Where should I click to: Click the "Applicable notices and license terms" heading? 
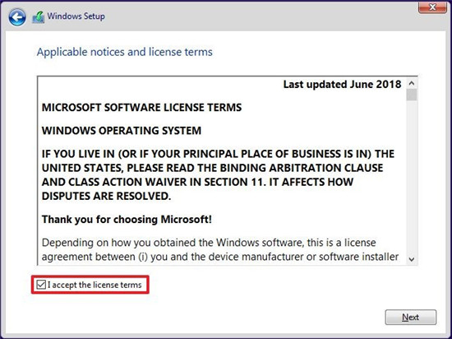[125, 52]
